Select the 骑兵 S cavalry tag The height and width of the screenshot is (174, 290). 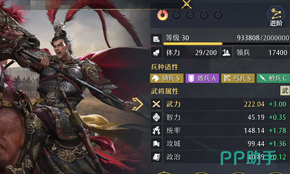[167, 78]
